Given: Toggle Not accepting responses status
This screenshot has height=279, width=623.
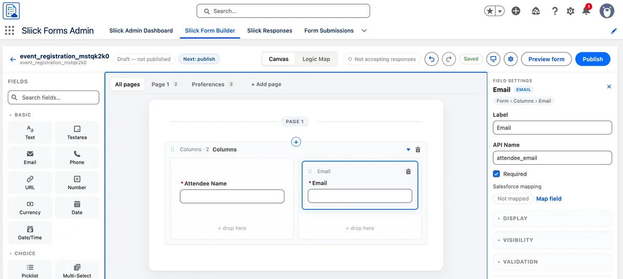Looking at the screenshot, I should 382,59.
